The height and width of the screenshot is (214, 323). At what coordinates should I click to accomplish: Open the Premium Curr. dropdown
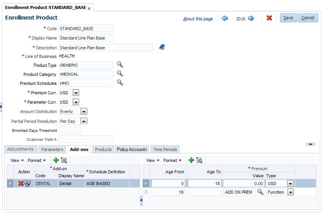point(76,93)
